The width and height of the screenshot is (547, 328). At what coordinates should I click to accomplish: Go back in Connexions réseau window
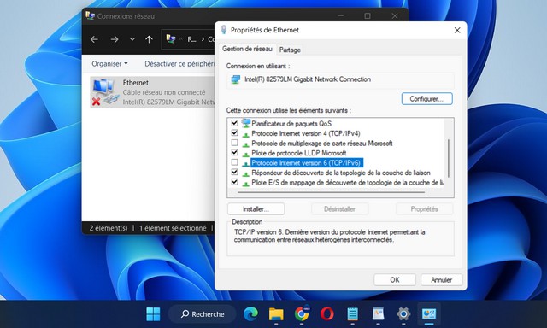pos(94,39)
